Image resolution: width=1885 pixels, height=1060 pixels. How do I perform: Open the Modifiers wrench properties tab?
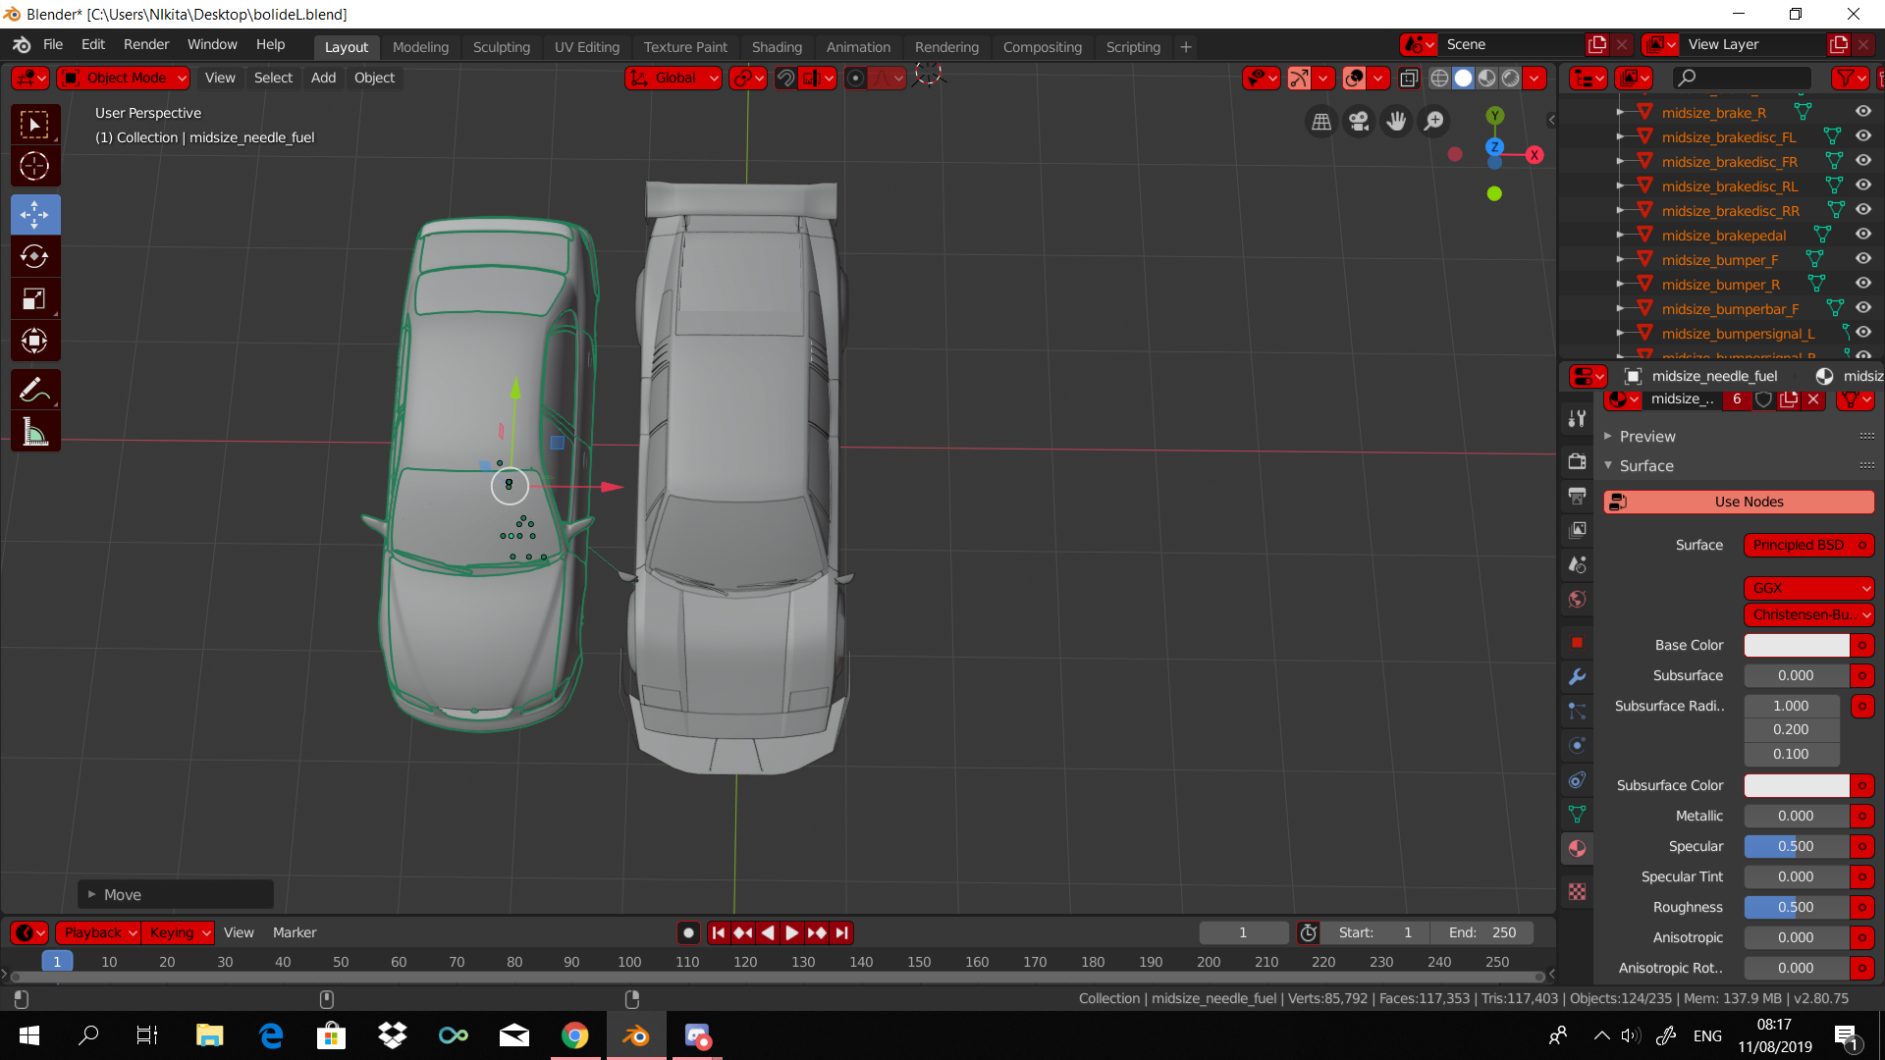tap(1577, 676)
